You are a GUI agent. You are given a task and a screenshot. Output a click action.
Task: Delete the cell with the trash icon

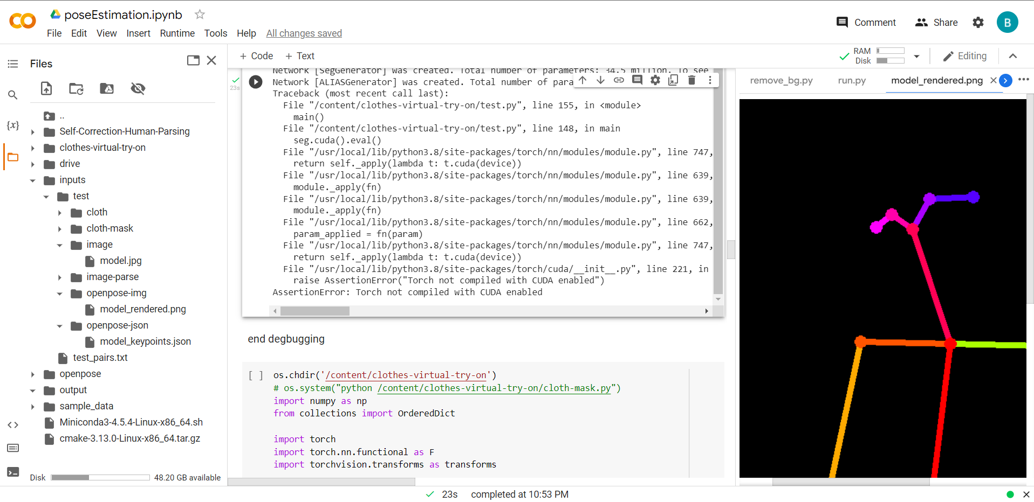(x=692, y=79)
